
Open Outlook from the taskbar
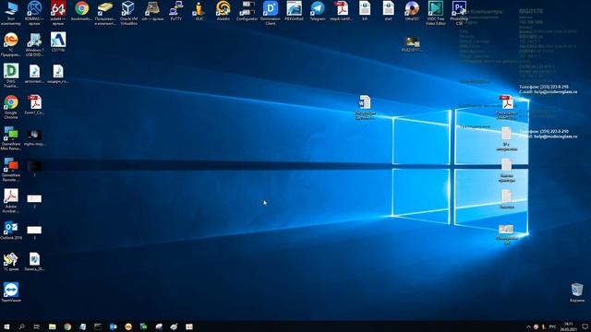tap(113, 326)
